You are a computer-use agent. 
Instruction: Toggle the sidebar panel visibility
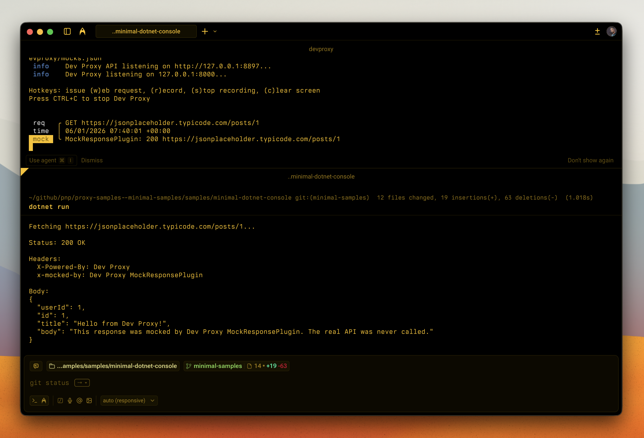point(67,31)
